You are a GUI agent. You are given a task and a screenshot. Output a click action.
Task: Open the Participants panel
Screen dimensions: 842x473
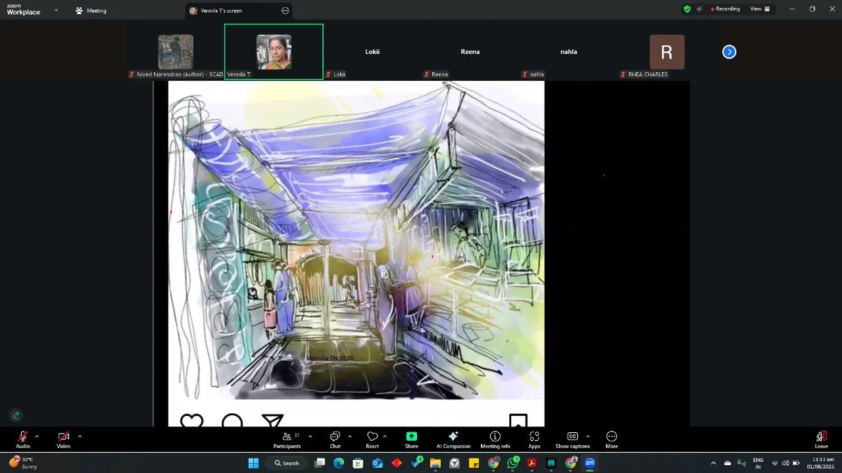pos(287,440)
